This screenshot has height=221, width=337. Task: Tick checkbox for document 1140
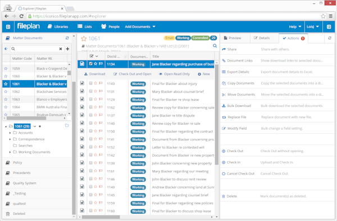coord(90,123)
